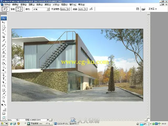The image size is (168, 126).
Task: Select the Pen tool
Action: click(x=4, y=75)
